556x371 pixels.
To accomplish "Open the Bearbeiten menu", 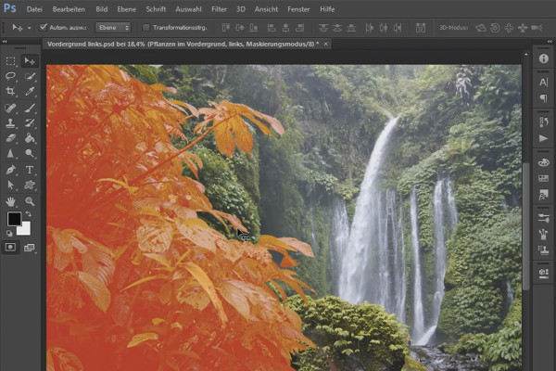I will [x=69, y=9].
